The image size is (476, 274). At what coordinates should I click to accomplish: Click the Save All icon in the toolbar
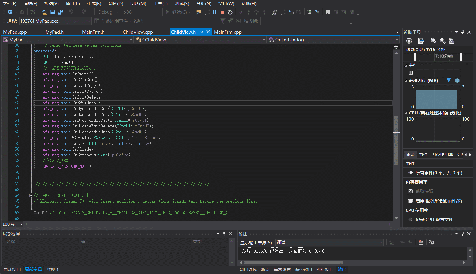pos(60,12)
